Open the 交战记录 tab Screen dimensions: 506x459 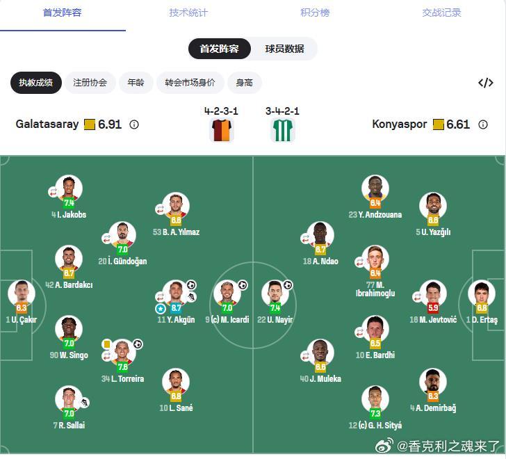tap(441, 13)
